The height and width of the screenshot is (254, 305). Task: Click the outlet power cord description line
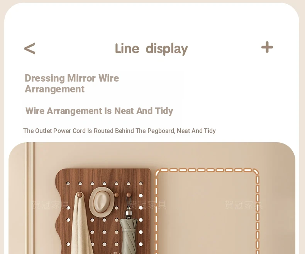[119, 131]
